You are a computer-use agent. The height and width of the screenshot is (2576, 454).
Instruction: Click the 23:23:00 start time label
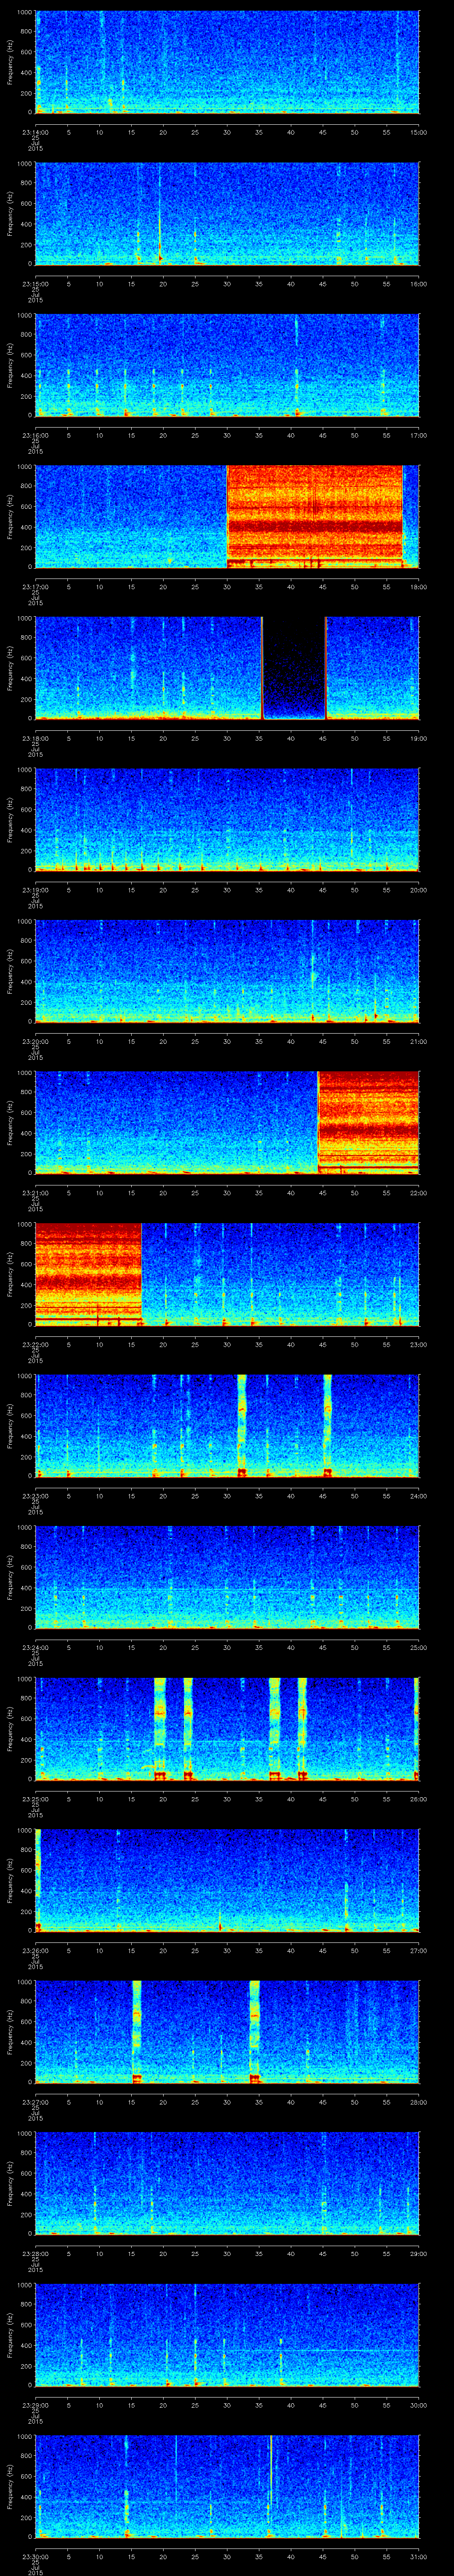pyautogui.click(x=35, y=1495)
